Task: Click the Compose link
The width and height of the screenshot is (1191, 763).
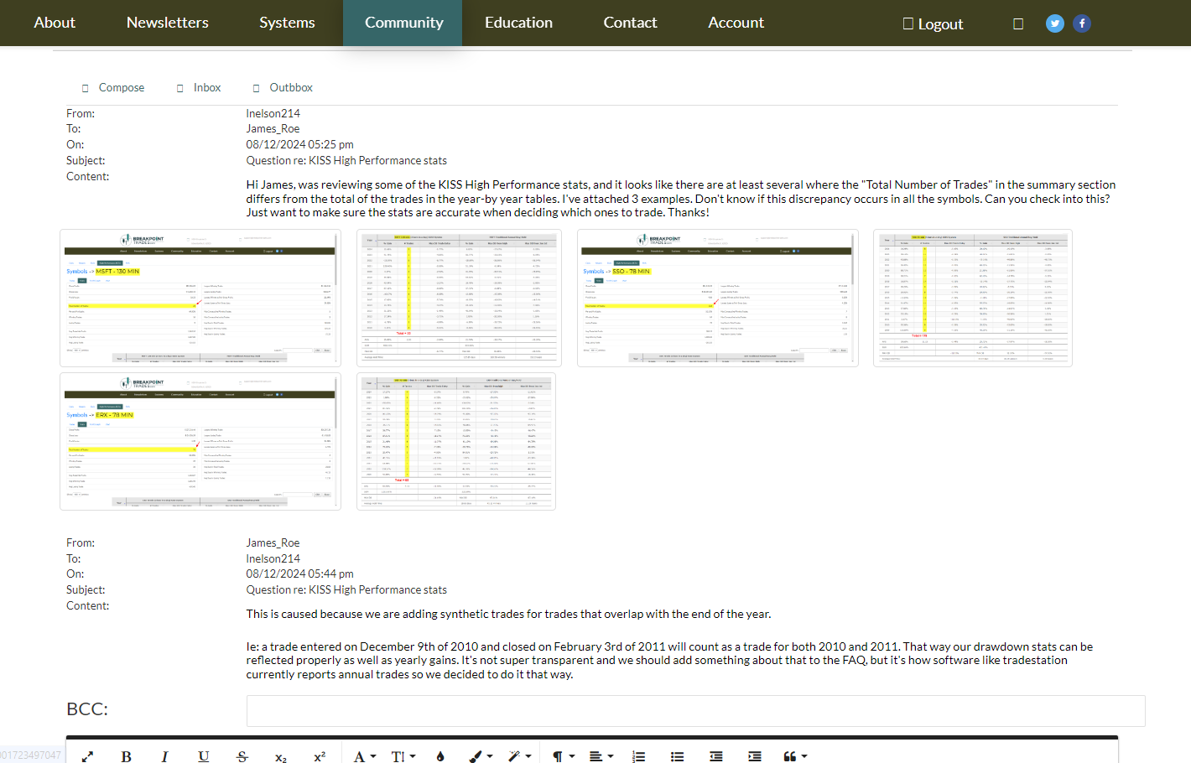Action: coord(121,88)
